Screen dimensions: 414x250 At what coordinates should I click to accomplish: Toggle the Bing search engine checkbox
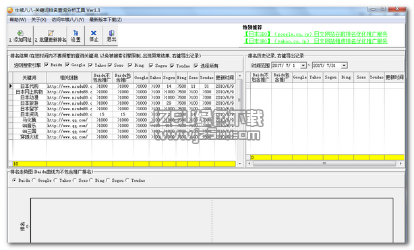point(130,65)
